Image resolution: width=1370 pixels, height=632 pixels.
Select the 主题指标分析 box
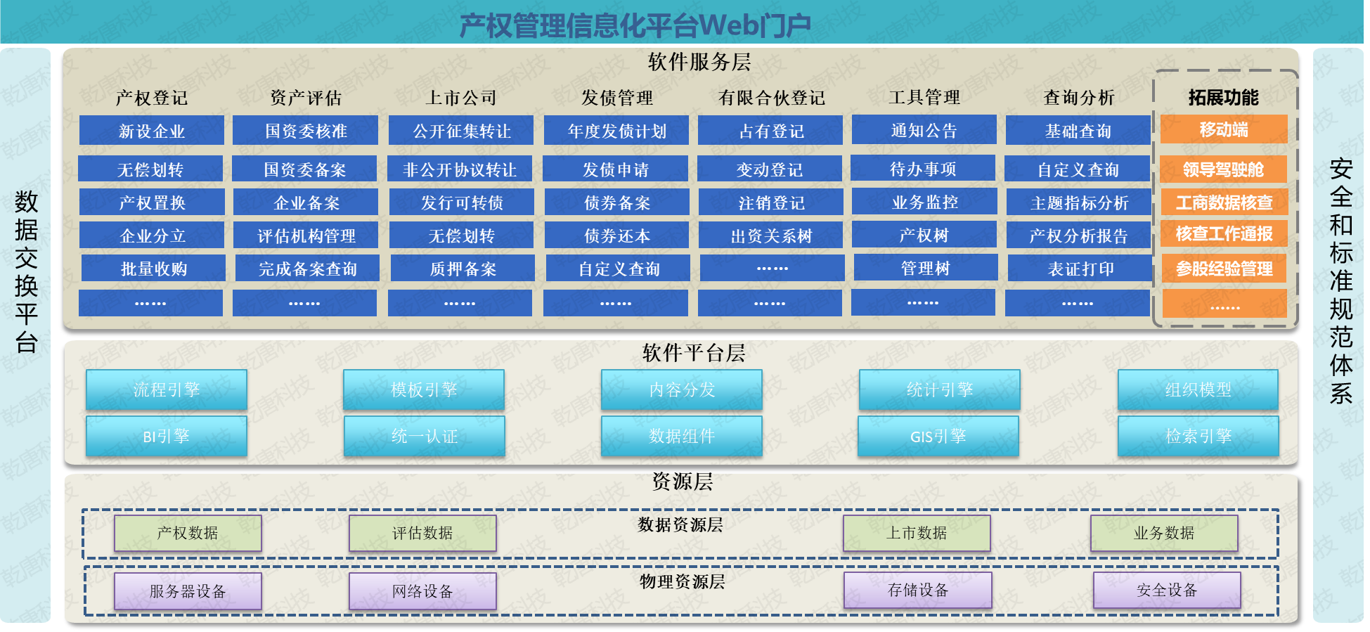pos(1079,202)
